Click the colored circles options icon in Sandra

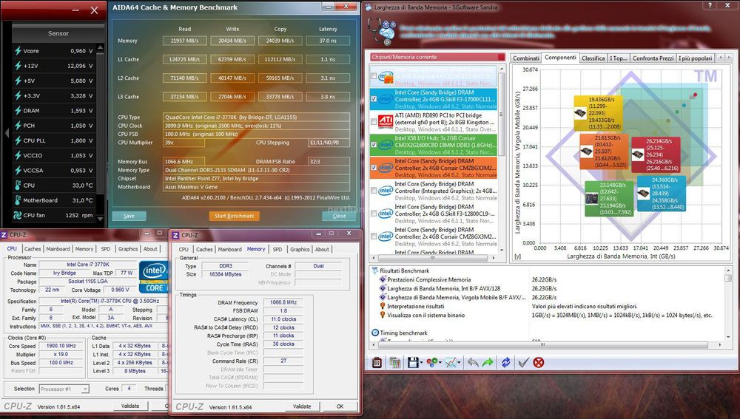[431, 362]
